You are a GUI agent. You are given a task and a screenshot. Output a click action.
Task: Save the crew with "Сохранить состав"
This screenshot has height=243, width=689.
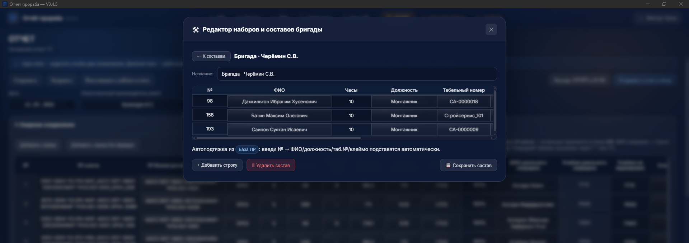click(468, 165)
